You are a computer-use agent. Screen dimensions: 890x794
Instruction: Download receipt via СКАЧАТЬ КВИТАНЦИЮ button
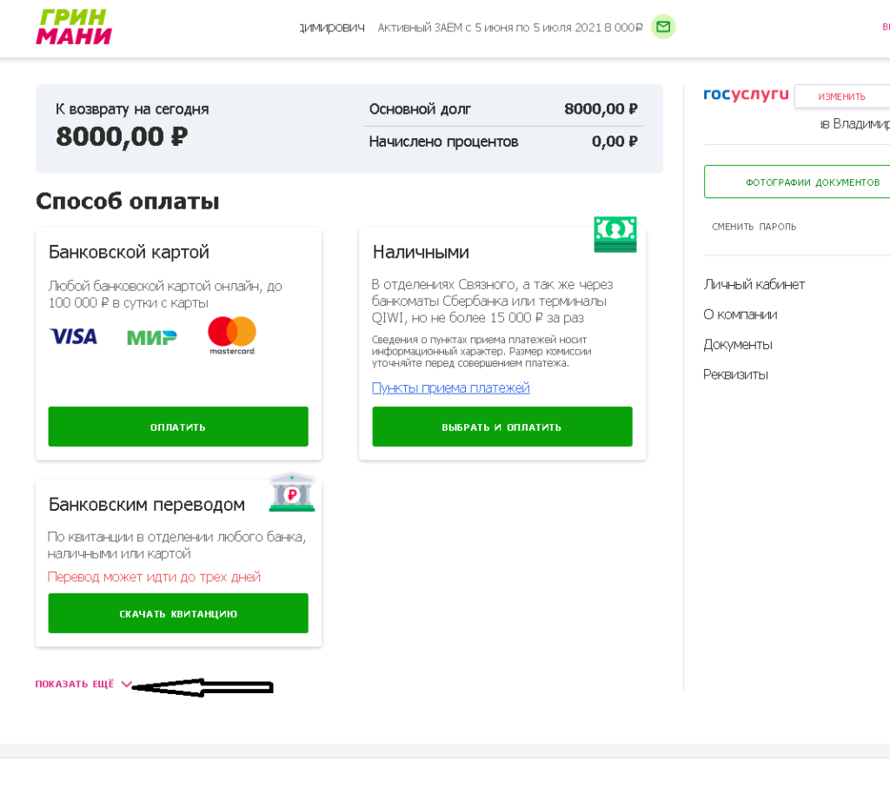[178, 612]
